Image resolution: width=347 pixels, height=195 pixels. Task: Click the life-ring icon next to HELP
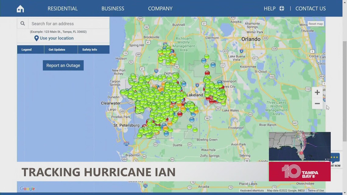[282, 8]
